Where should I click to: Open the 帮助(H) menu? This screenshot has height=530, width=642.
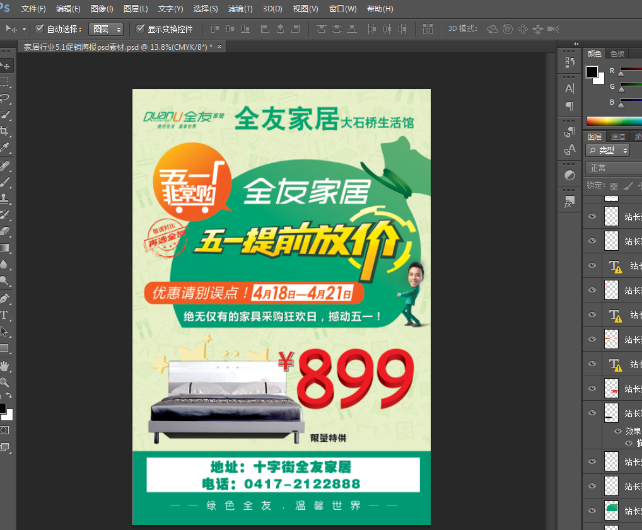[x=380, y=9]
